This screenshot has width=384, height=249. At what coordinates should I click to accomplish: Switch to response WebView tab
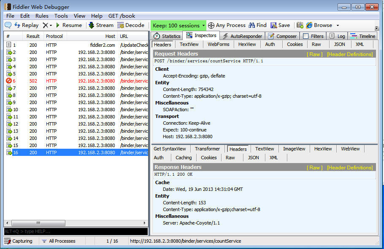click(350, 149)
